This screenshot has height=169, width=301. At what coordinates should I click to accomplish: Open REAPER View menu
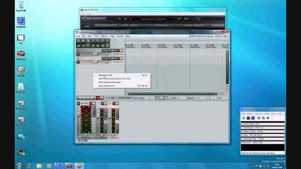(89, 36)
